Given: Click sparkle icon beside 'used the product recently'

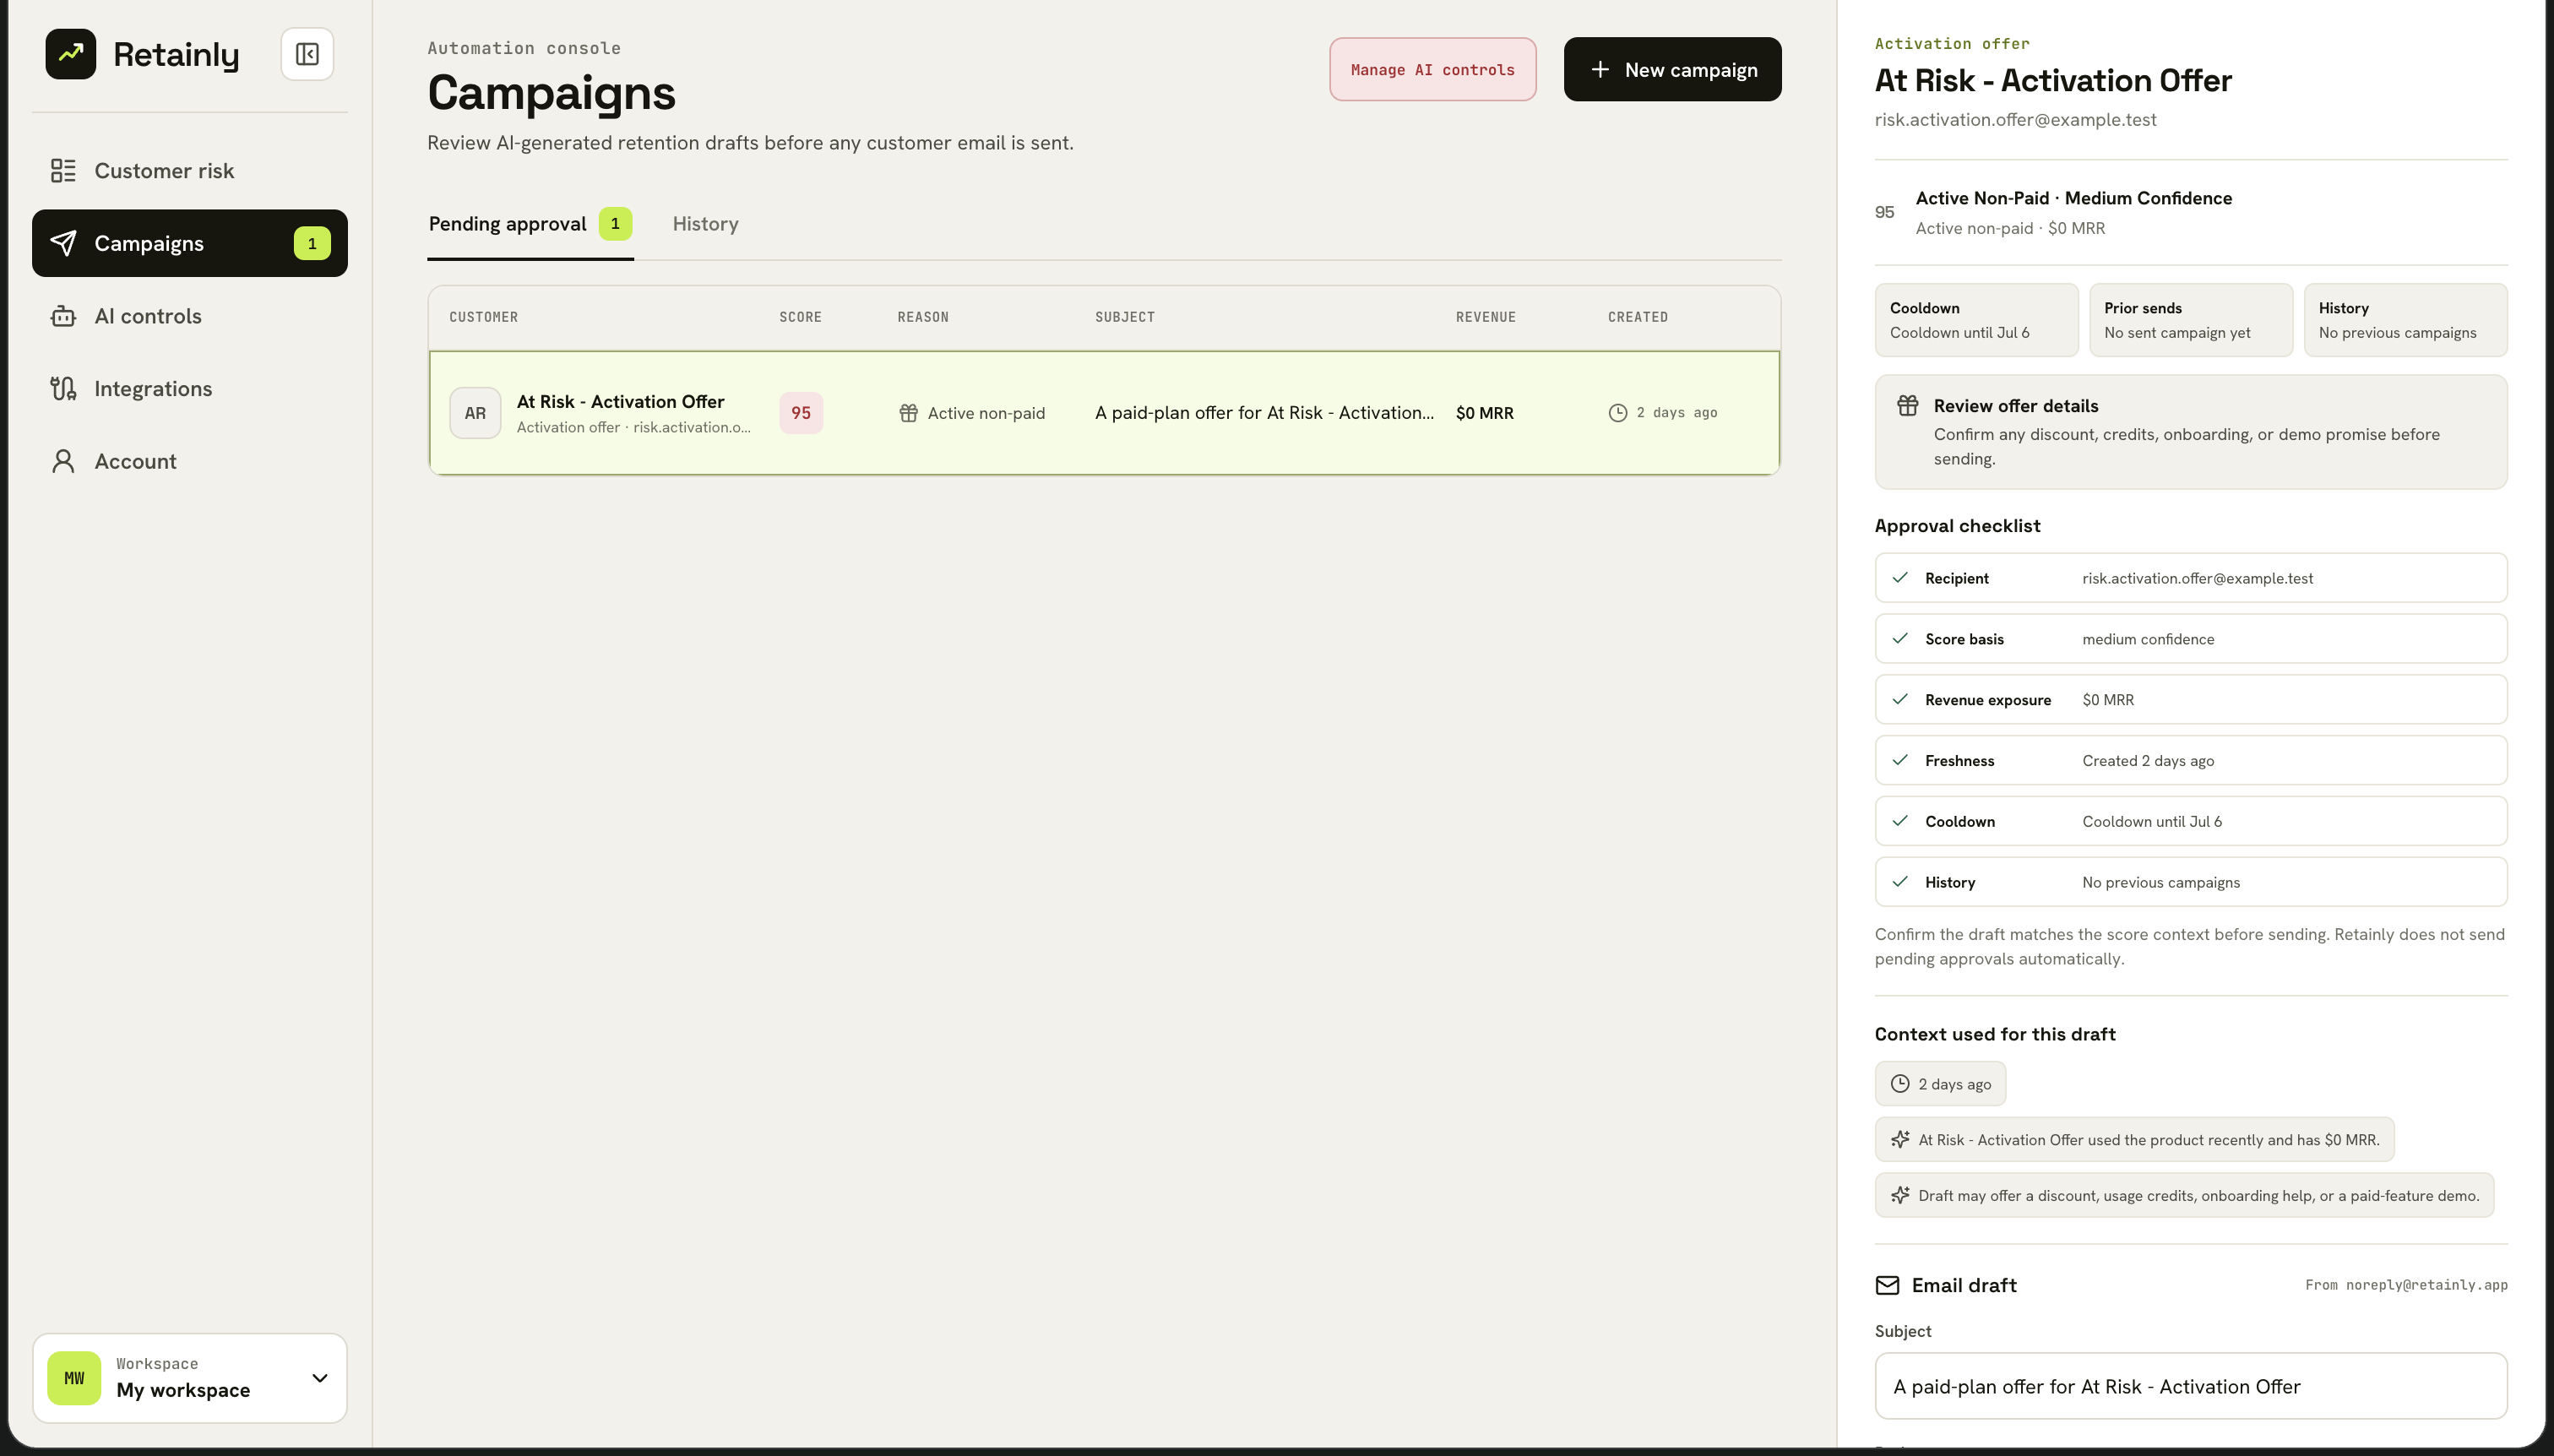Looking at the screenshot, I should (1900, 1140).
